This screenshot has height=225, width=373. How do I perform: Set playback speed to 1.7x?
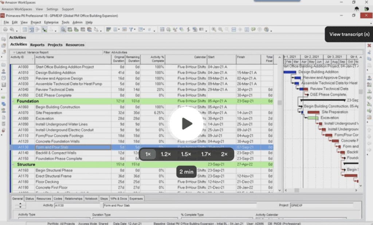pos(206,154)
